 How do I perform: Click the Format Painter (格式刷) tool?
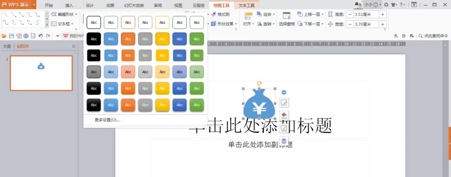(220, 14)
